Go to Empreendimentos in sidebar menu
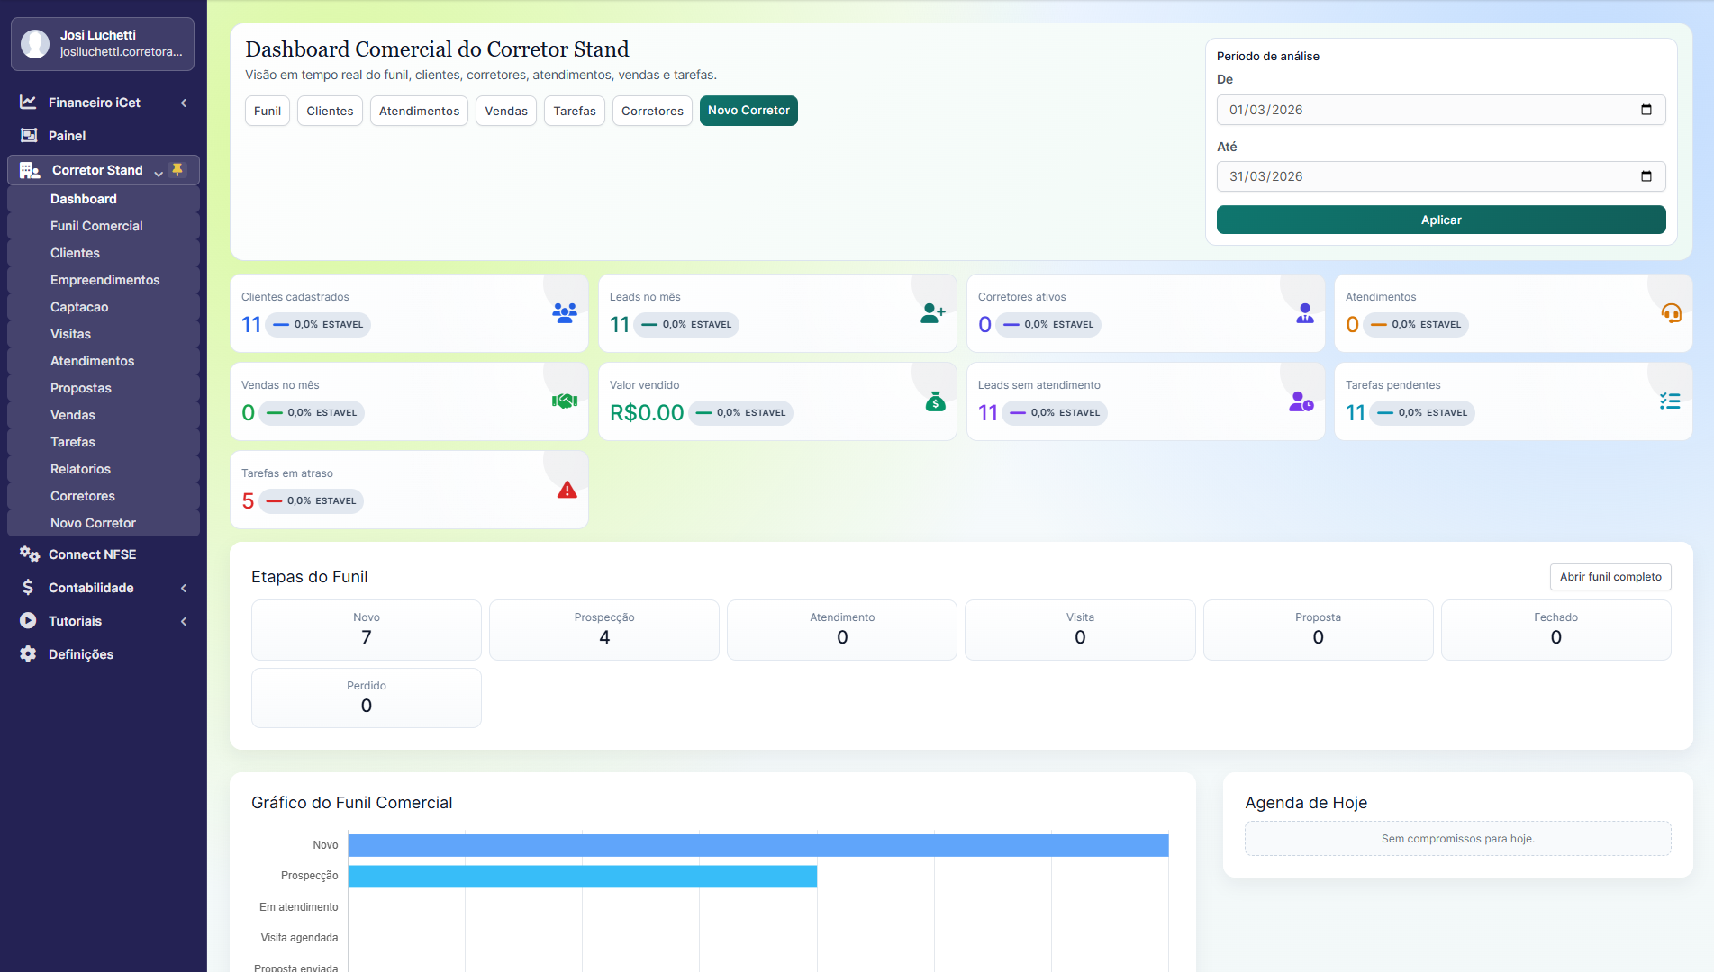1714x972 pixels. point(104,280)
